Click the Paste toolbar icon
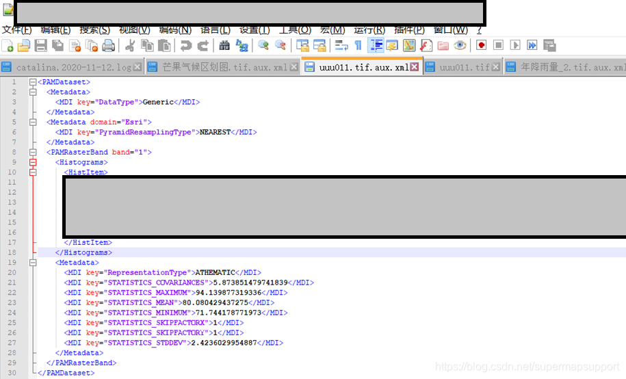Viewport: 626px width, 379px height. point(164,46)
